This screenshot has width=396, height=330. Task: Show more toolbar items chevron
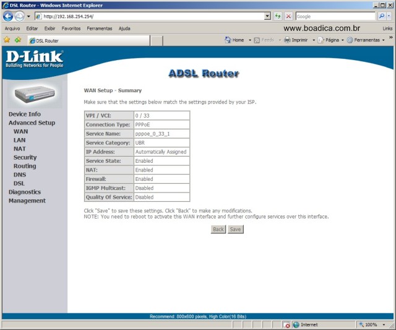(390, 37)
